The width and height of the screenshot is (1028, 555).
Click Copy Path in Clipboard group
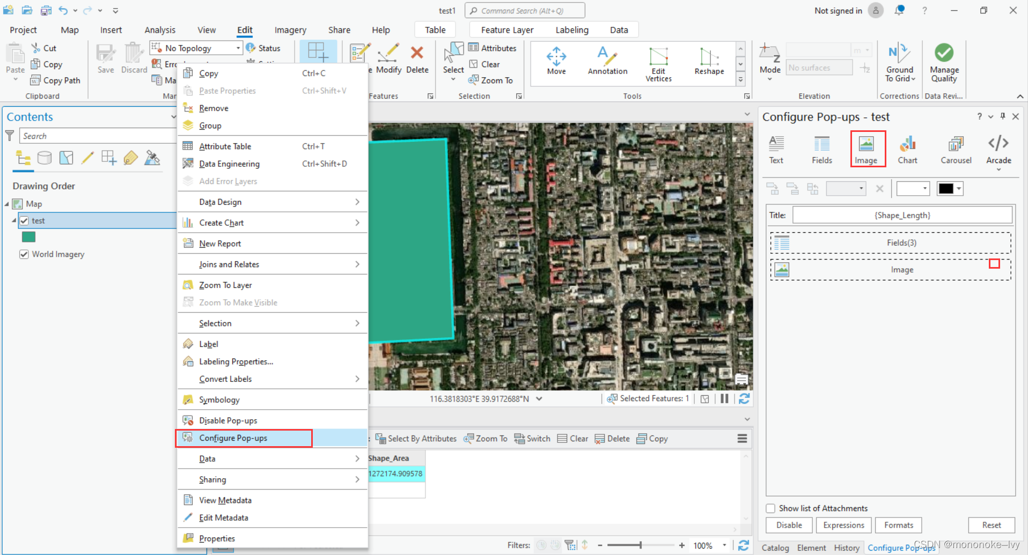(x=55, y=80)
